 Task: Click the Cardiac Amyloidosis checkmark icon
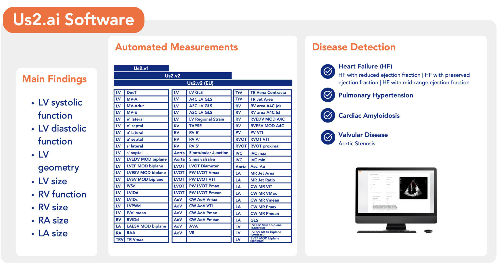point(328,115)
